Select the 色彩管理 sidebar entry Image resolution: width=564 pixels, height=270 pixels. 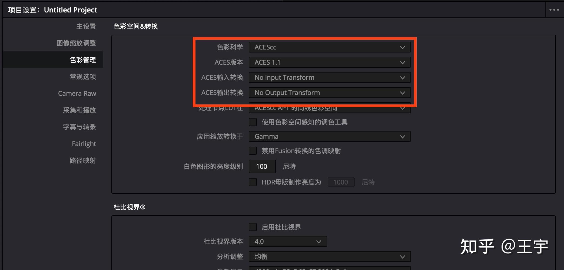point(82,60)
